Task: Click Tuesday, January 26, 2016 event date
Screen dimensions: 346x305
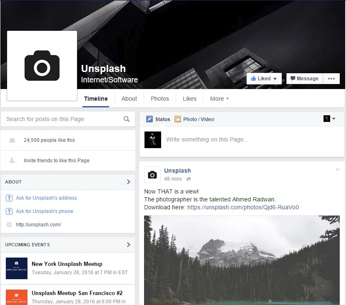Action: [80, 273]
